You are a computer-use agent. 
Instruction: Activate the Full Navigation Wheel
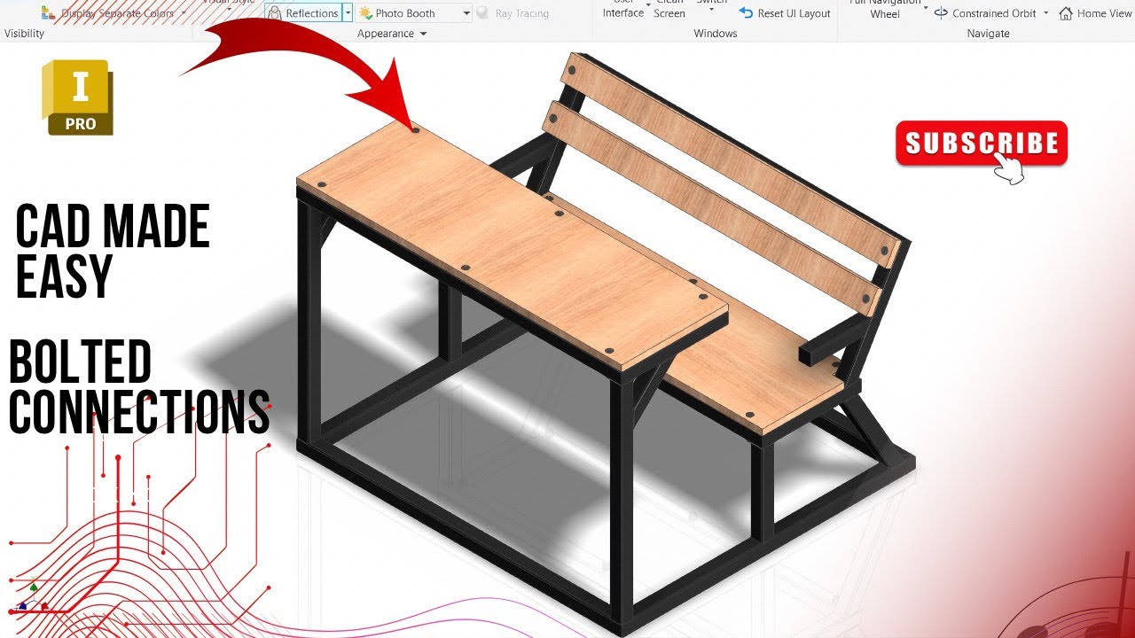click(884, 9)
